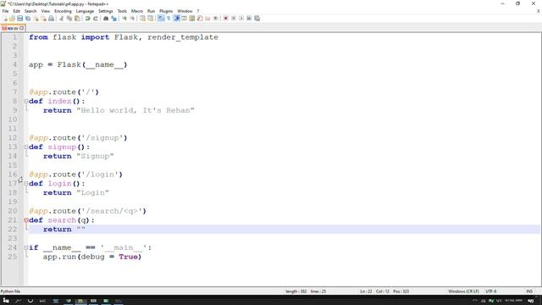
Task: Start macro recording with the red record icon
Action: click(226, 19)
